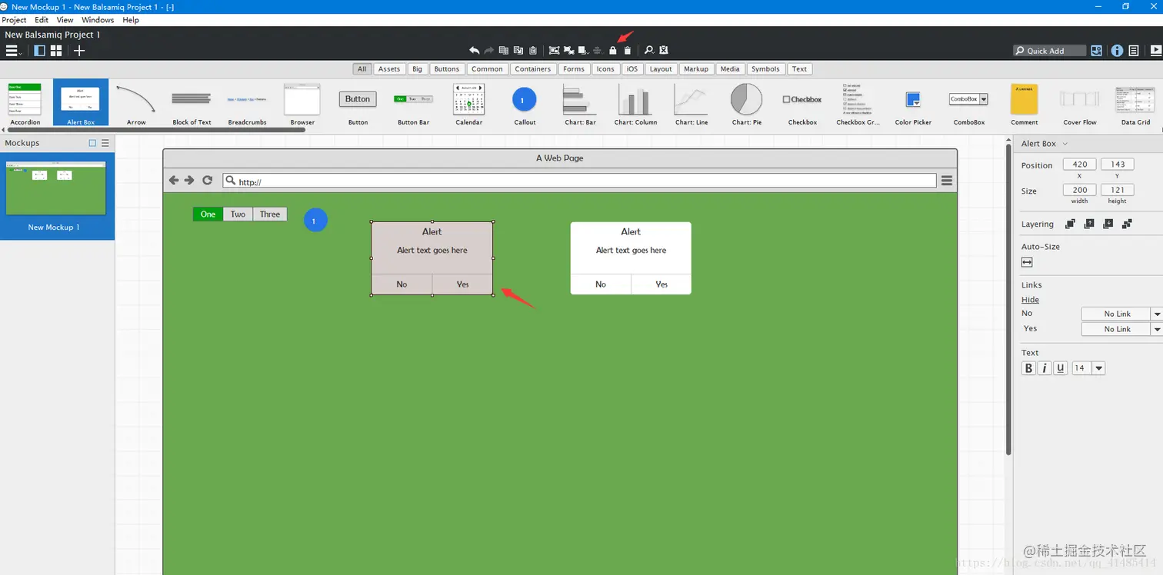Screen dimensions: 1163x575
Task: Click the height size field
Action: (x=1118, y=190)
